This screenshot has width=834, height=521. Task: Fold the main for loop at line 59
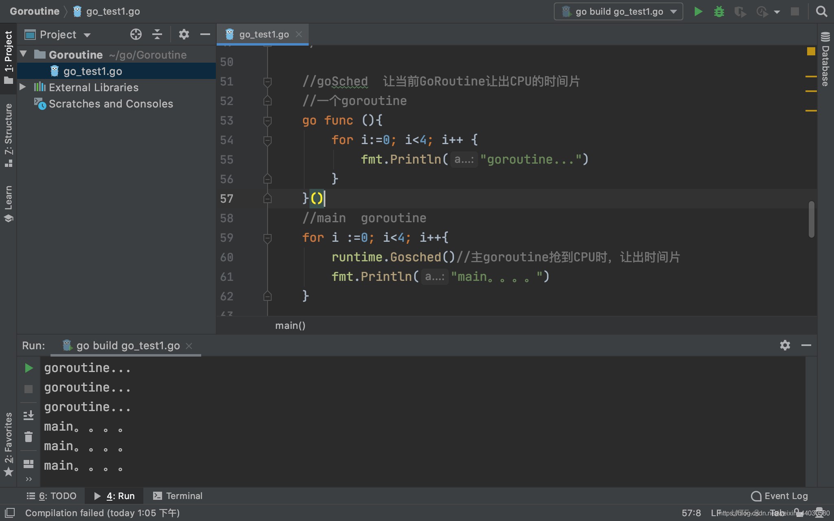pyautogui.click(x=267, y=238)
